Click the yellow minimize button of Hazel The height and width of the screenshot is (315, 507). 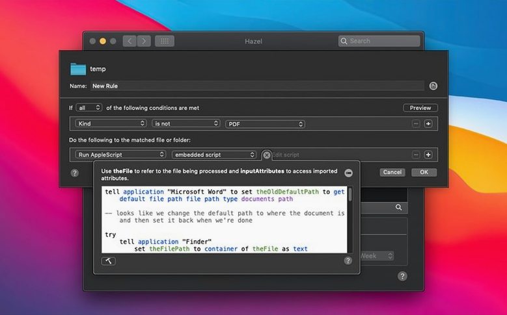tap(102, 42)
